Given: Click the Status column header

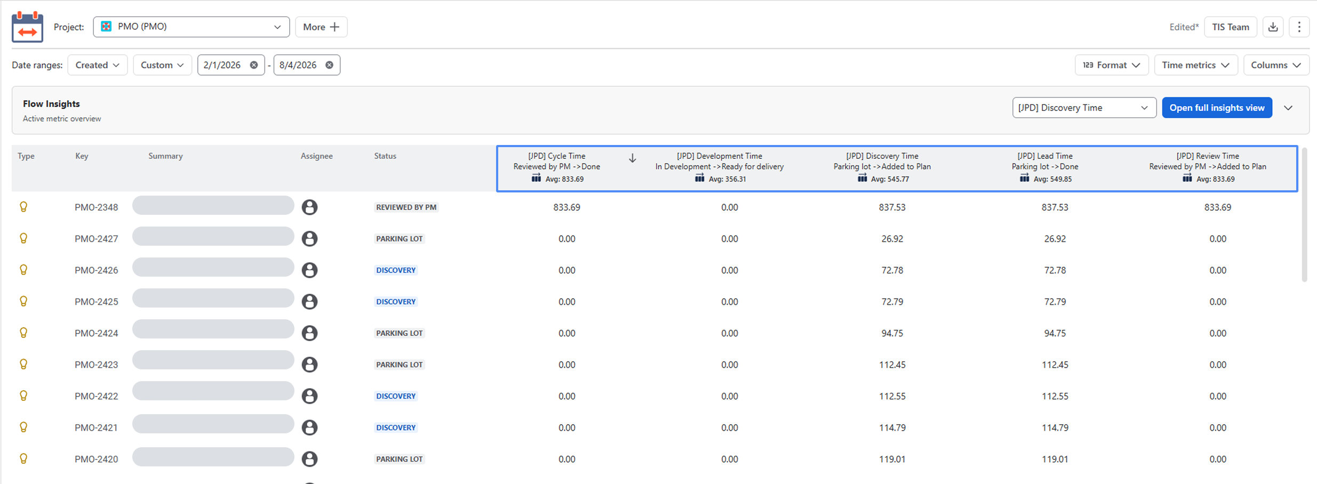Looking at the screenshot, I should pos(385,156).
